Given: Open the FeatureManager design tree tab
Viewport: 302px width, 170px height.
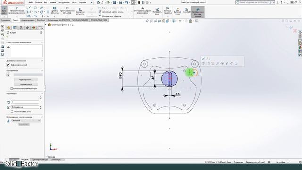Looking at the screenshot, I should point(8,28).
